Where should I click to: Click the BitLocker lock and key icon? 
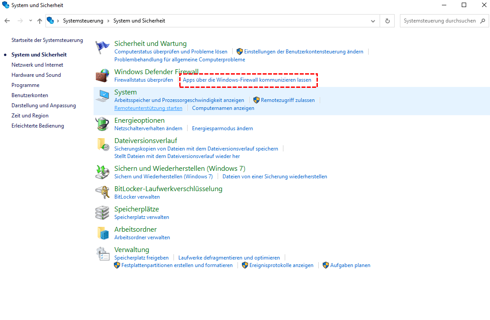[102, 192]
